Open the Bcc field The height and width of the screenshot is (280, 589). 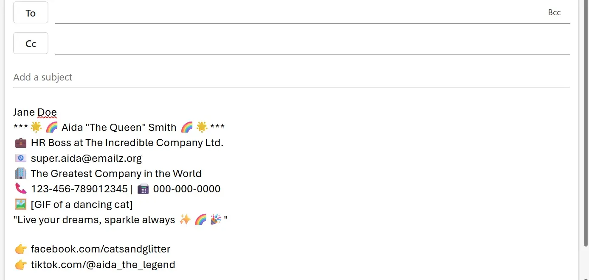pos(554,12)
